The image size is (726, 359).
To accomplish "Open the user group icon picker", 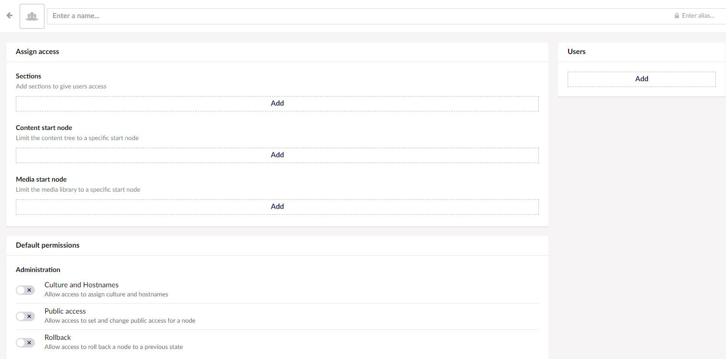I will point(32,16).
